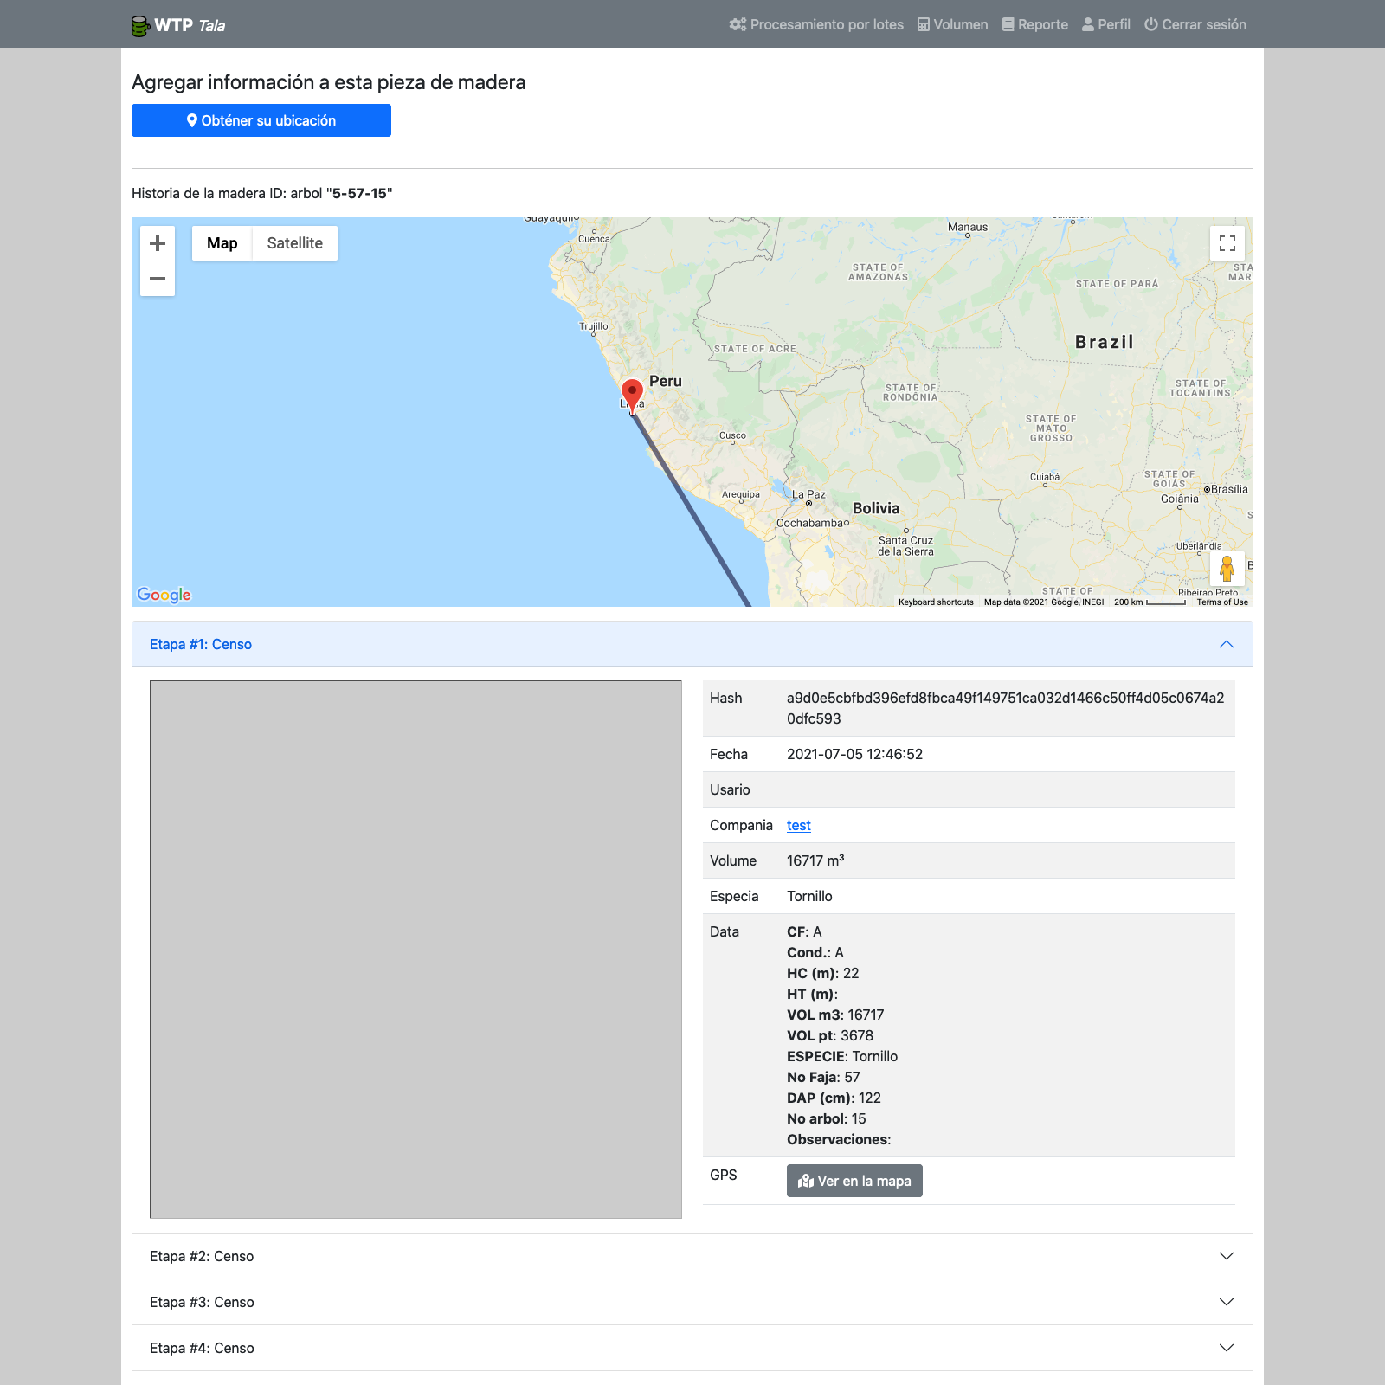Expand Etapa #2: Censo section
The height and width of the screenshot is (1385, 1385).
point(692,1256)
